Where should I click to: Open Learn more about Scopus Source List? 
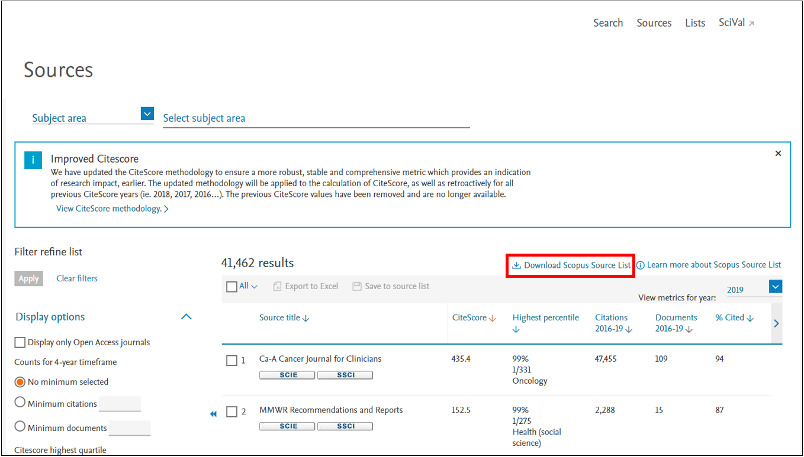click(709, 265)
